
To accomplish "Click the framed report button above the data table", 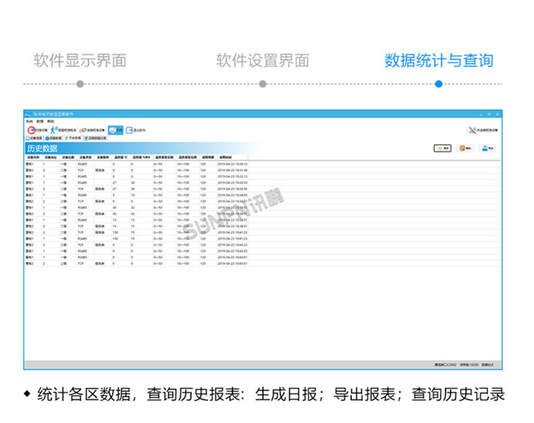I will (442, 148).
